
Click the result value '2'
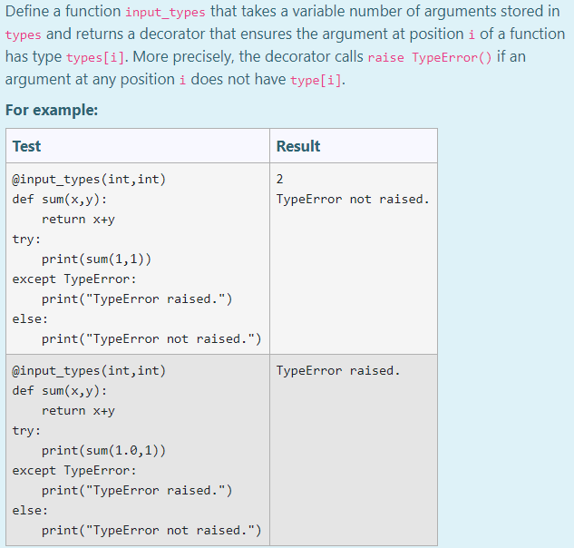pyautogui.click(x=279, y=179)
